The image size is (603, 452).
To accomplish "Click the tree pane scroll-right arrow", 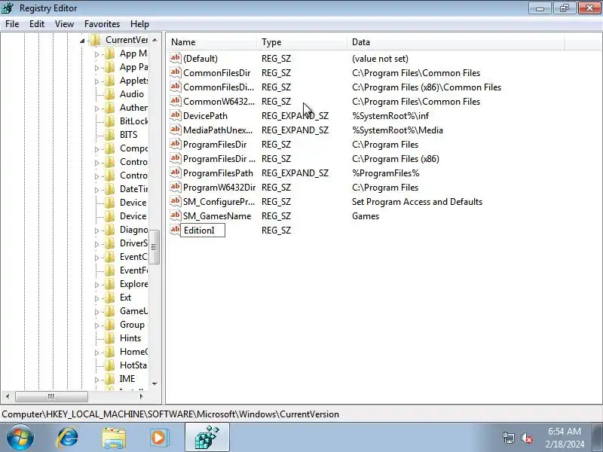I will pyautogui.click(x=141, y=396).
